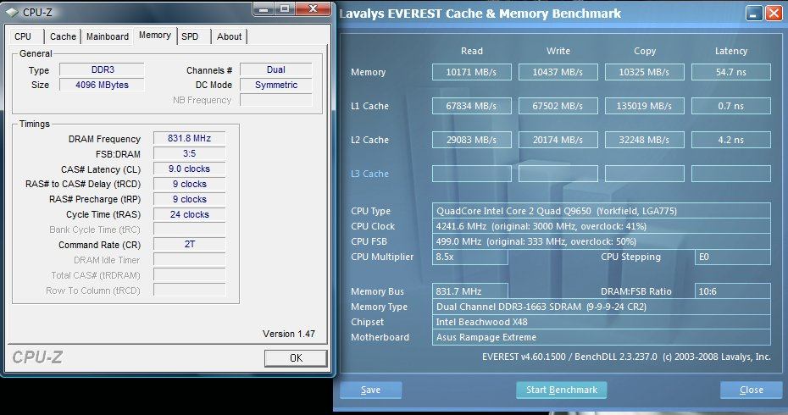Click L2 Cache Read value 29083 MB/s
The image size is (788, 415).
pyautogui.click(x=471, y=140)
